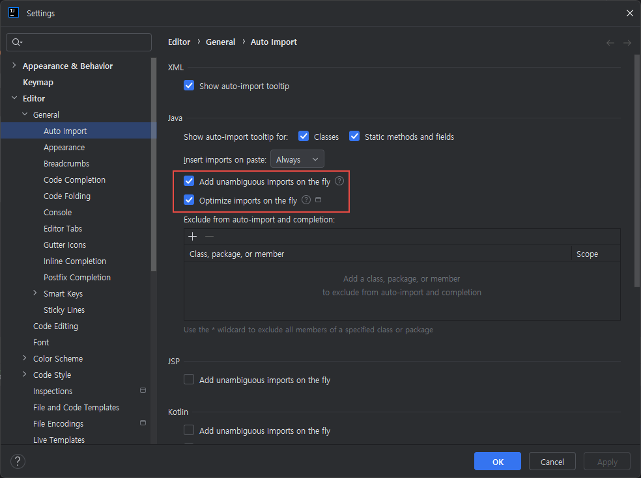This screenshot has width=641, height=478.
Task: Toggle Static methods and fields checkbox
Action: pyautogui.click(x=354, y=137)
